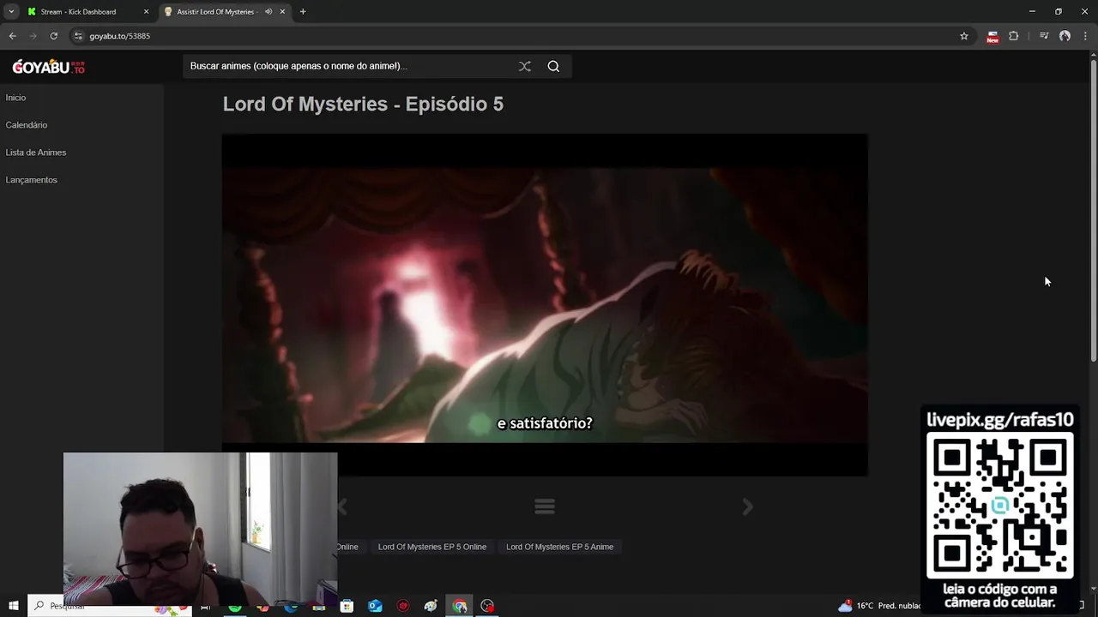Close the Lord Of Mysteries tab

(282, 12)
